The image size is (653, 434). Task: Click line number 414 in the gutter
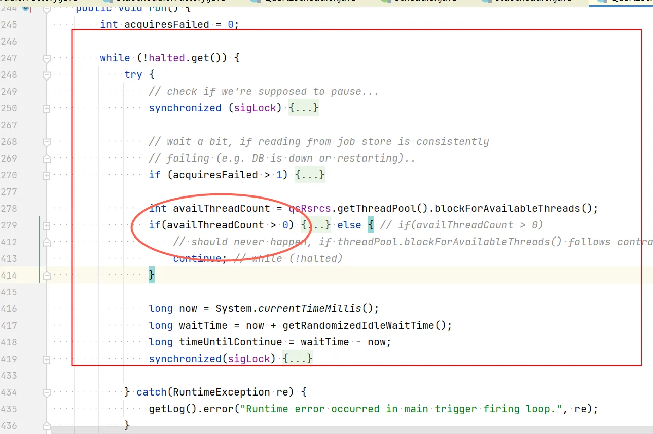point(9,275)
